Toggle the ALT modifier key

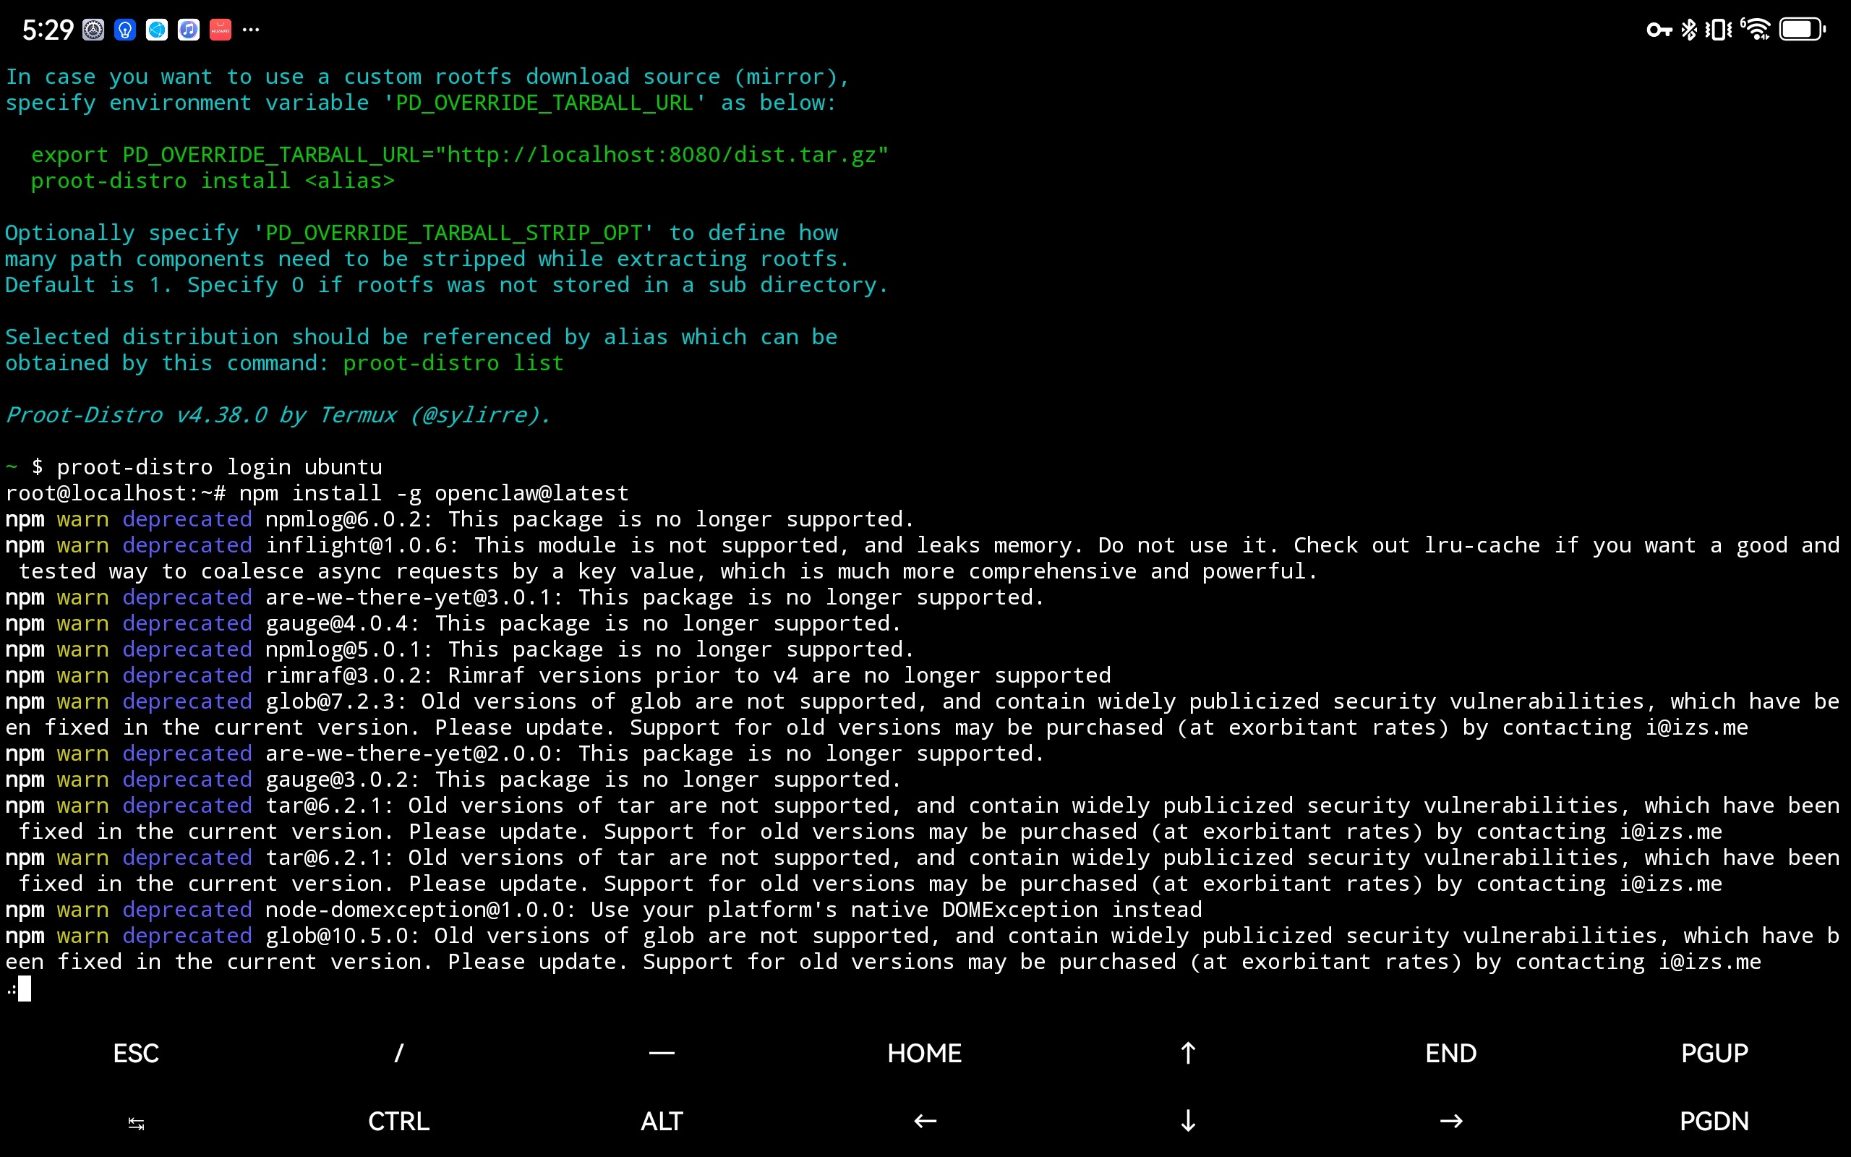coord(662,1121)
